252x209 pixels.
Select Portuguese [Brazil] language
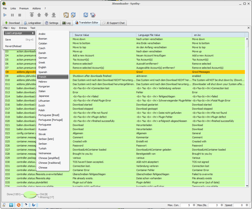53,115
